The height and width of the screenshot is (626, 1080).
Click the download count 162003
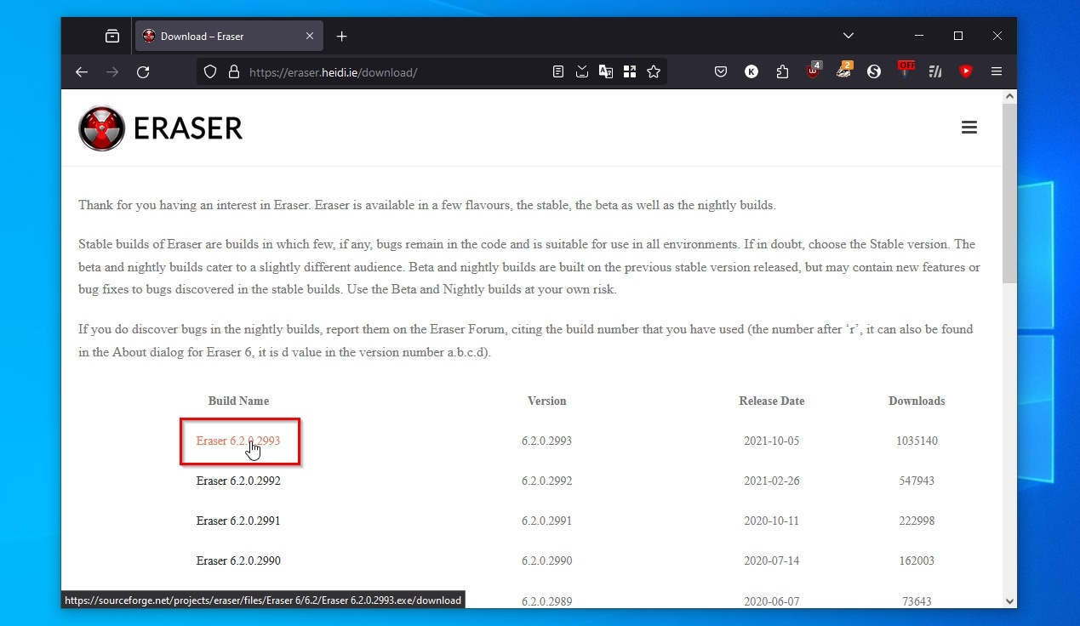[x=917, y=561]
